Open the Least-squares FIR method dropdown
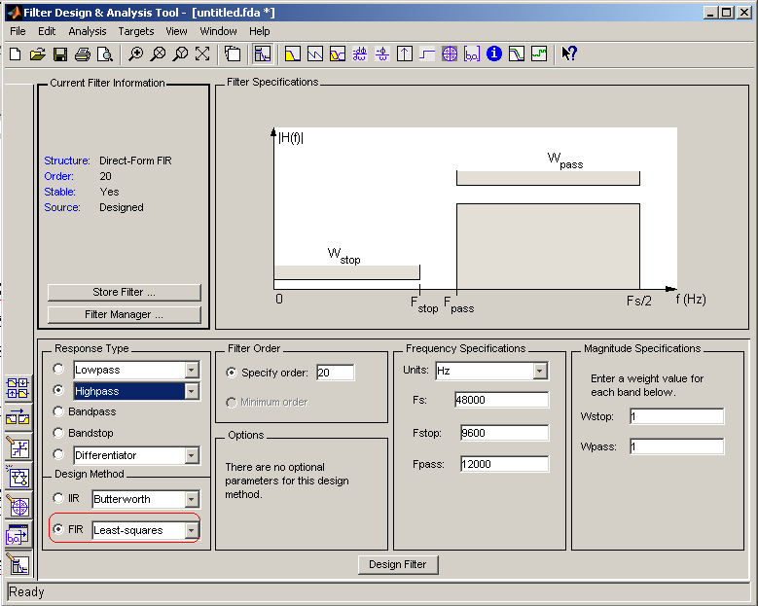 coord(192,530)
